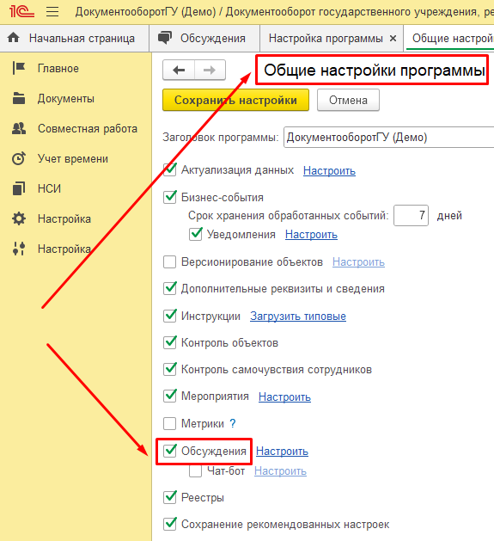Toggle the Метрики checkbox

[x=169, y=423]
